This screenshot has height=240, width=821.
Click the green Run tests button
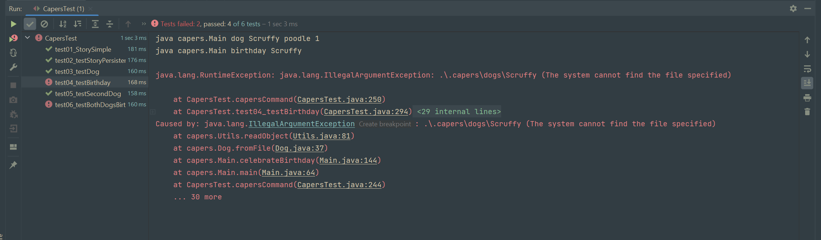coord(13,24)
